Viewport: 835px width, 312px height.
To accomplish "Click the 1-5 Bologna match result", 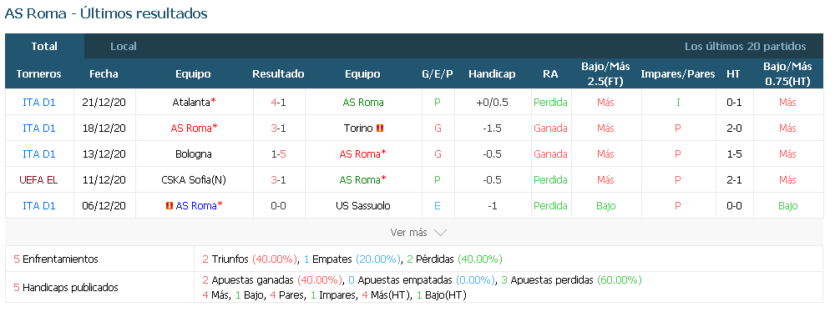I will [x=279, y=154].
